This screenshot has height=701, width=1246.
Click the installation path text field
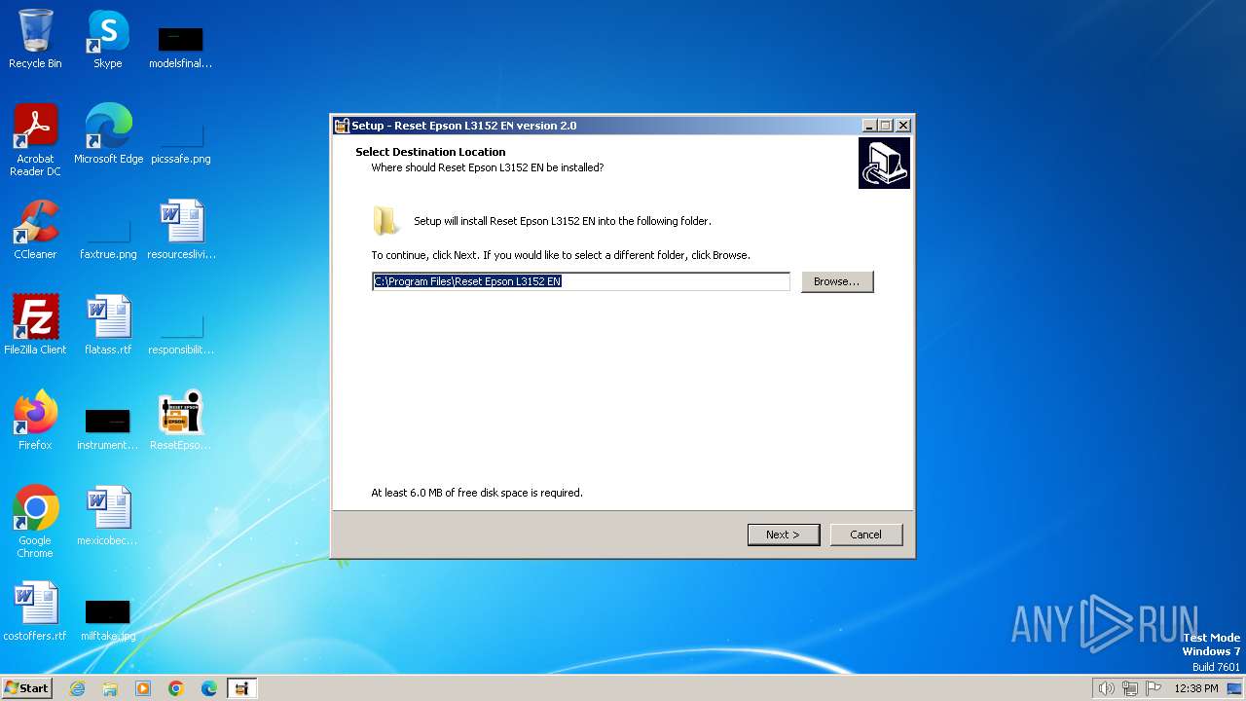581,281
